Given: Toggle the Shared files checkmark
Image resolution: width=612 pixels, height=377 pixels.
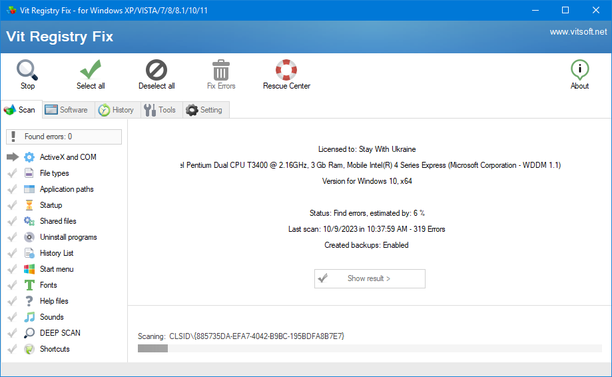Looking at the screenshot, I should click(x=12, y=221).
